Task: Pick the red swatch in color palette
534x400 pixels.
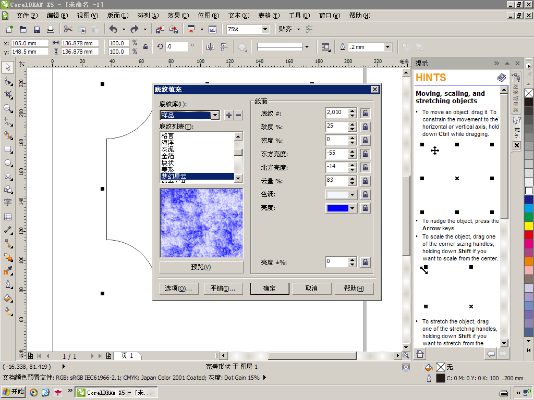Action: click(x=529, y=235)
